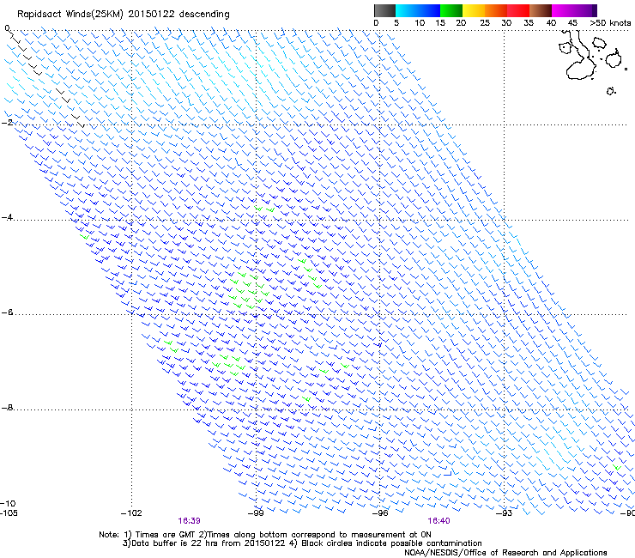The height and width of the screenshot is (558, 635).
Task: Click the longitude label -105
Action: [9, 513]
